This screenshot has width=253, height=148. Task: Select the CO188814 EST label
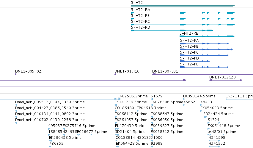click(125, 138)
